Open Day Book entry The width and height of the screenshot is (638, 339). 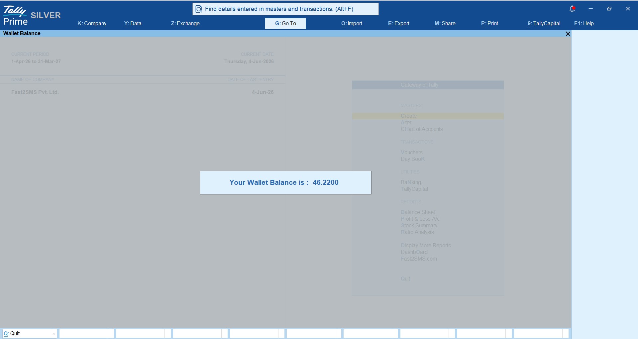pyautogui.click(x=413, y=159)
